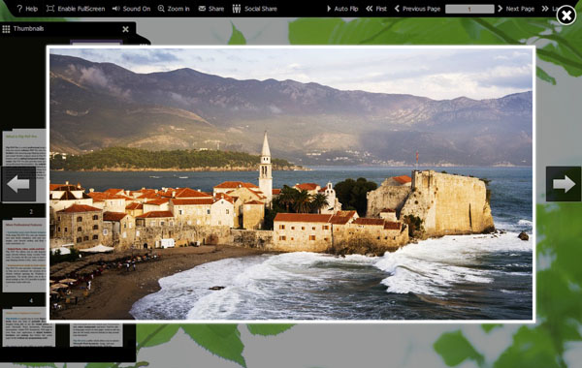
Task: Show previous image with left arrow
Action: pyautogui.click(x=18, y=184)
